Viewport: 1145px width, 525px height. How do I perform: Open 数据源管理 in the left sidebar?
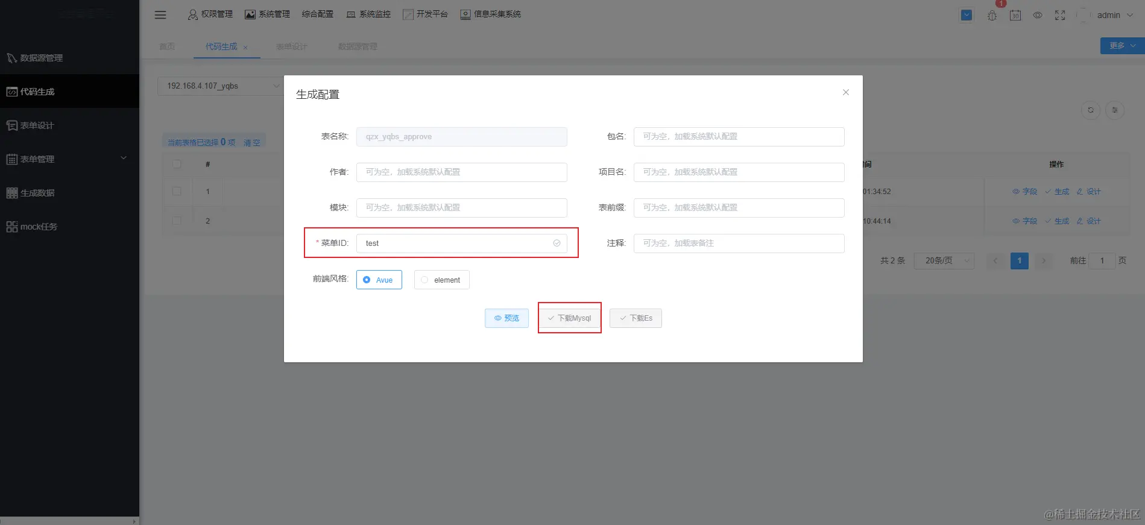point(69,58)
